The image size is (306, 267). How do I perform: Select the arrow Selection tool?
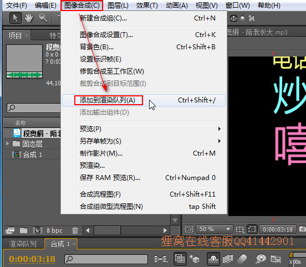tap(15, 18)
